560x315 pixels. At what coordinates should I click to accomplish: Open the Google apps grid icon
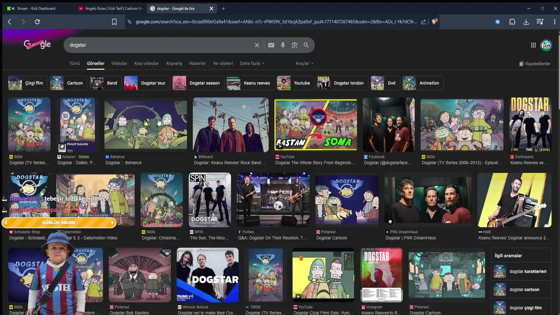(x=533, y=45)
